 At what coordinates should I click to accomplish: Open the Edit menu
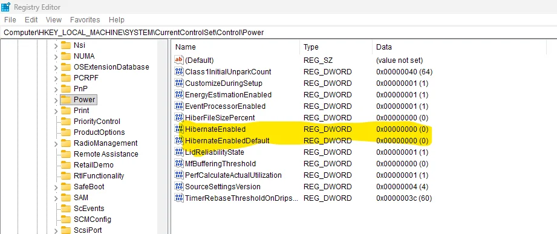31,20
